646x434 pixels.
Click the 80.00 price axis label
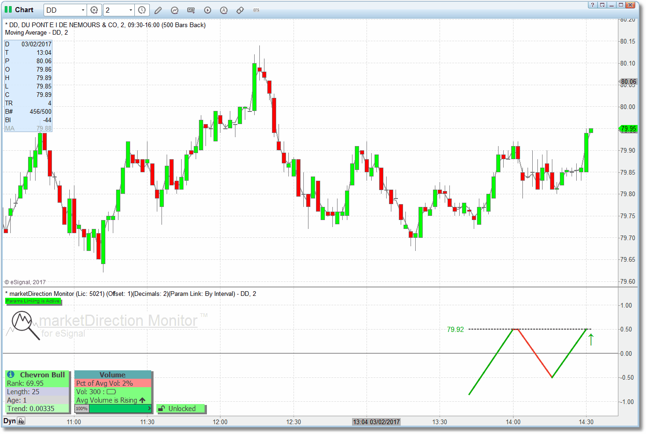[628, 107]
